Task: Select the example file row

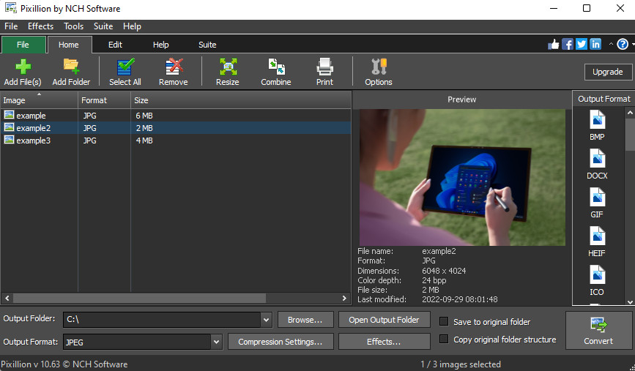Action: tap(176, 116)
